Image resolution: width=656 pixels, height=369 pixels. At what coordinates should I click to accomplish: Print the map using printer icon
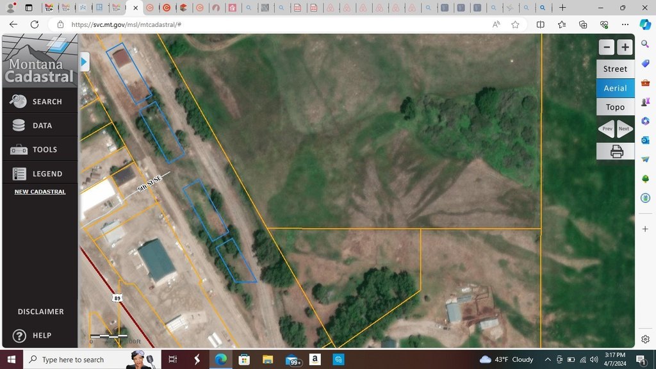coord(616,152)
